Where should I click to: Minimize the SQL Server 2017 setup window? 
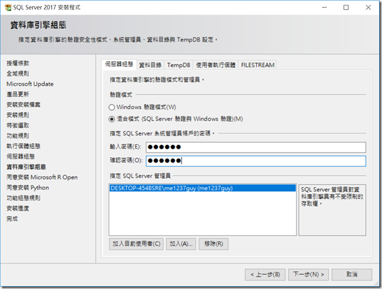point(325,7)
